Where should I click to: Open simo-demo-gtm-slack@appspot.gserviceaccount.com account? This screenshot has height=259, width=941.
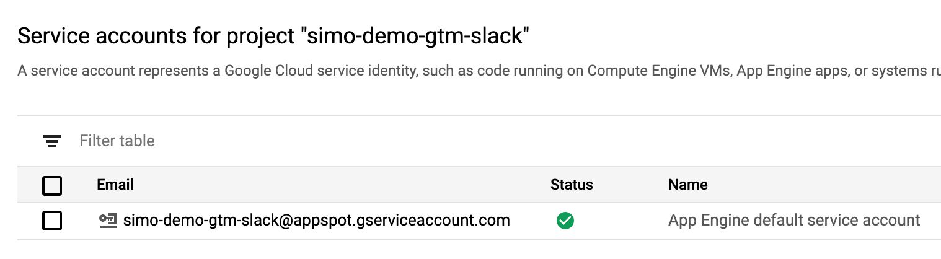pos(317,220)
